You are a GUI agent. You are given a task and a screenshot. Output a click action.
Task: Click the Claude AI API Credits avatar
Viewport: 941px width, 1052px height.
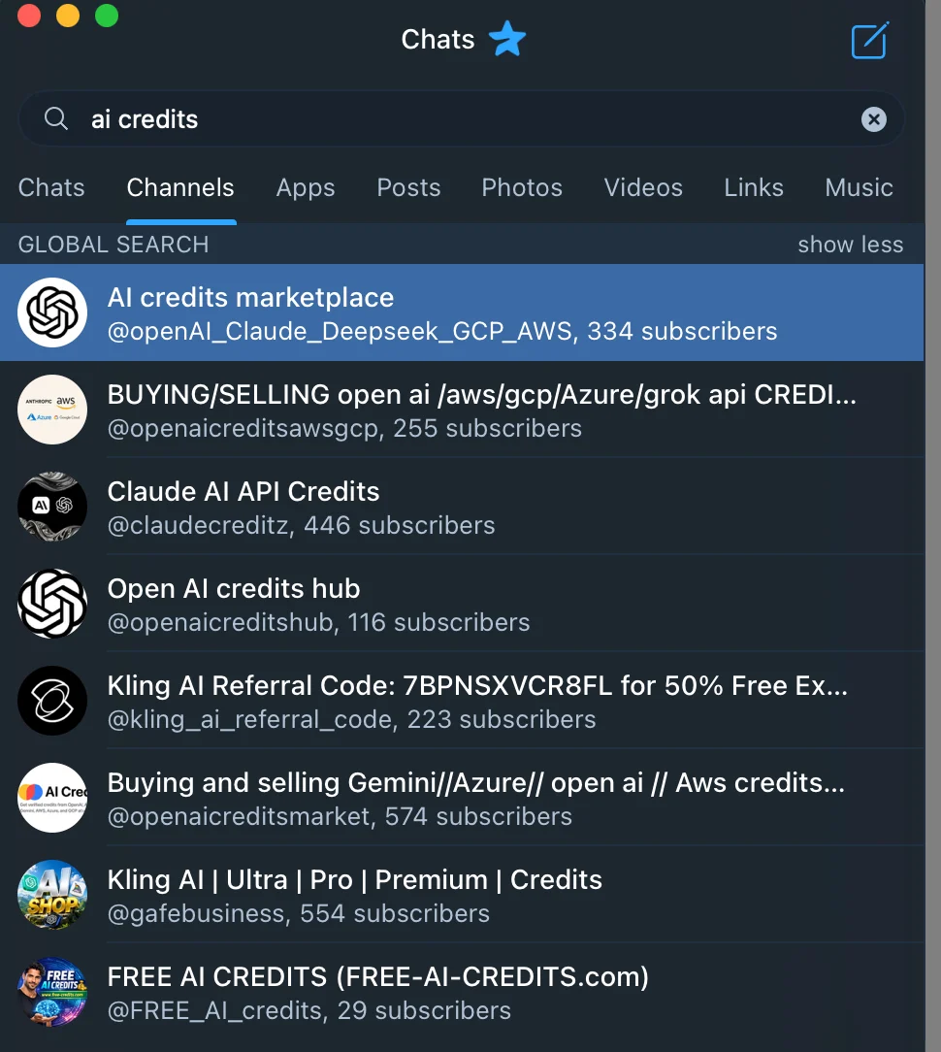click(52, 507)
